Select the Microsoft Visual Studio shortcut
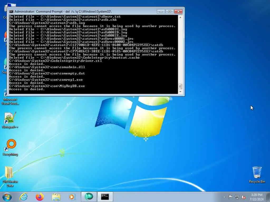This screenshot has height=202, width=270. 10,97
